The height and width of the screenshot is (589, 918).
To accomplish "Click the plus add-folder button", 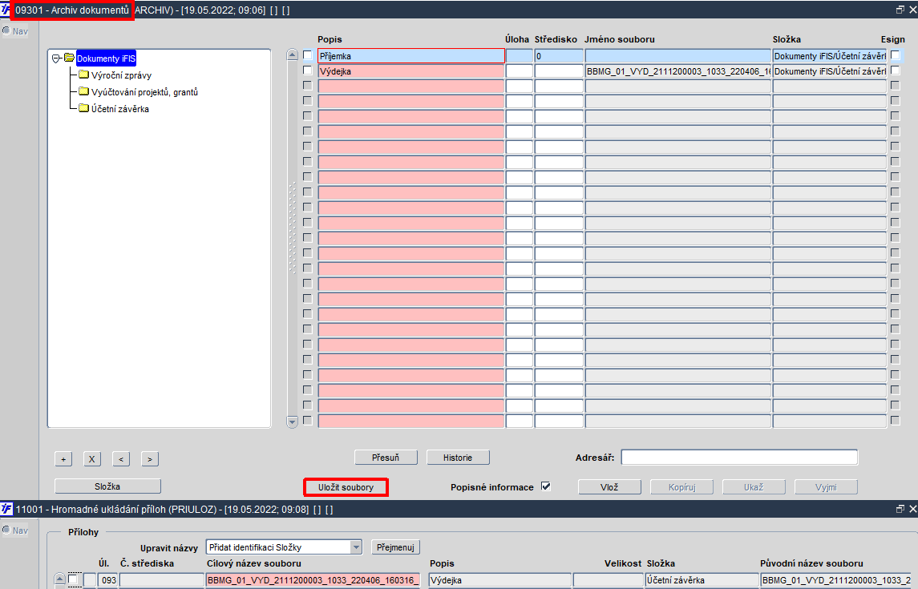I will (63, 459).
